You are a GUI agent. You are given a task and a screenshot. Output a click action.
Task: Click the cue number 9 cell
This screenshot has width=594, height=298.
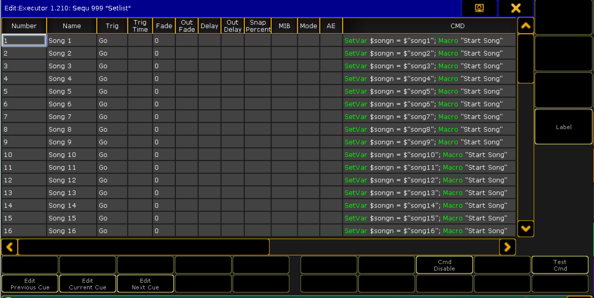pyautogui.click(x=24, y=142)
